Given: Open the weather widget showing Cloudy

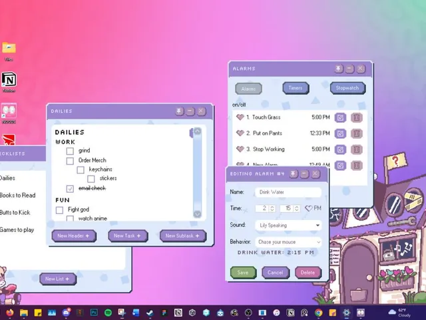Looking at the screenshot, I should click(399, 313).
